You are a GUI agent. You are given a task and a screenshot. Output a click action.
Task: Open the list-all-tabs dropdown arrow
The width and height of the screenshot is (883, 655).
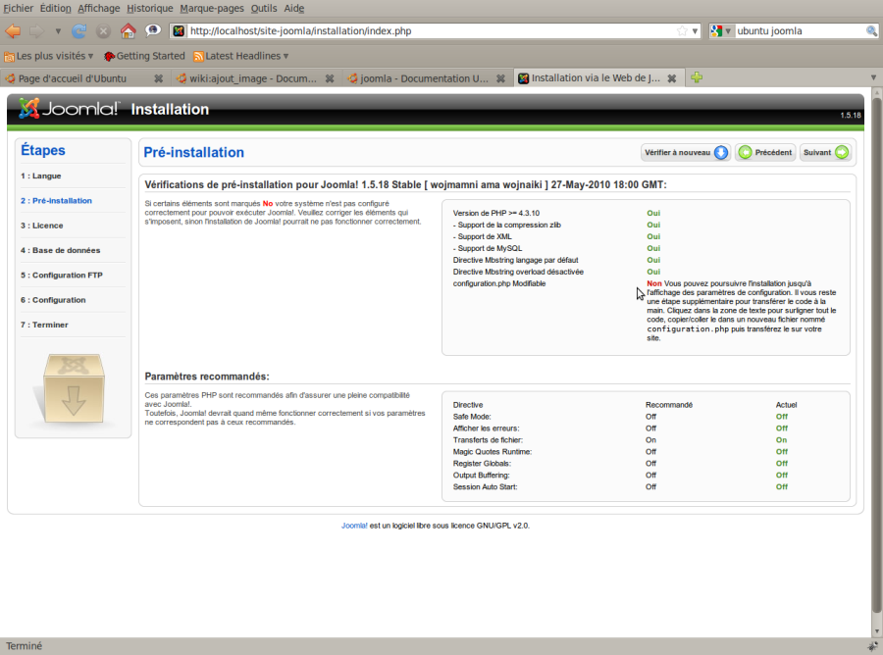[x=873, y=77]
